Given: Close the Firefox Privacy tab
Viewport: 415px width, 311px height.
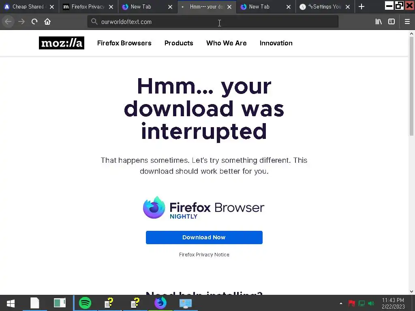Looking at the screenshot, I should pyautogui.click(x=111, y=7).
